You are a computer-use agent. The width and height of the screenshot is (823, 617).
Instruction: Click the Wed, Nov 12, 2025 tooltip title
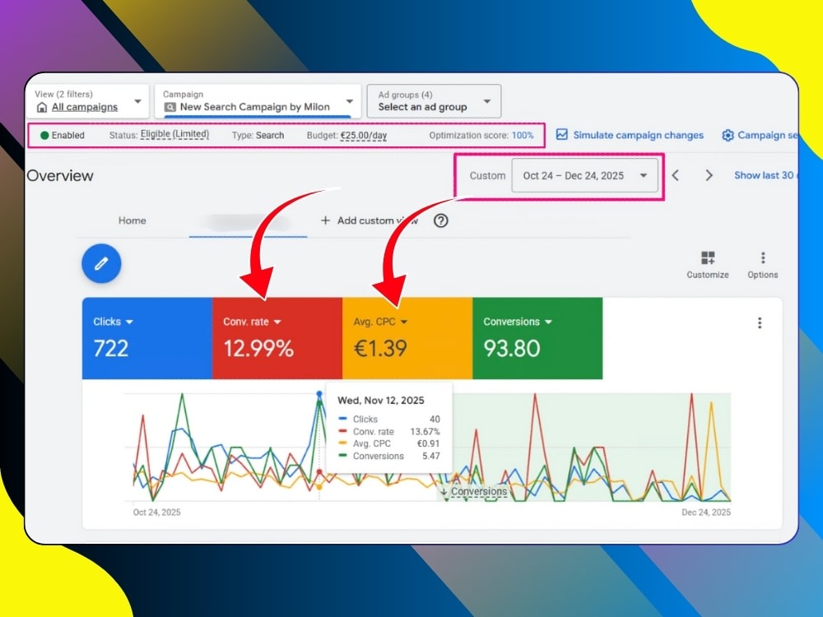(380, 401)
